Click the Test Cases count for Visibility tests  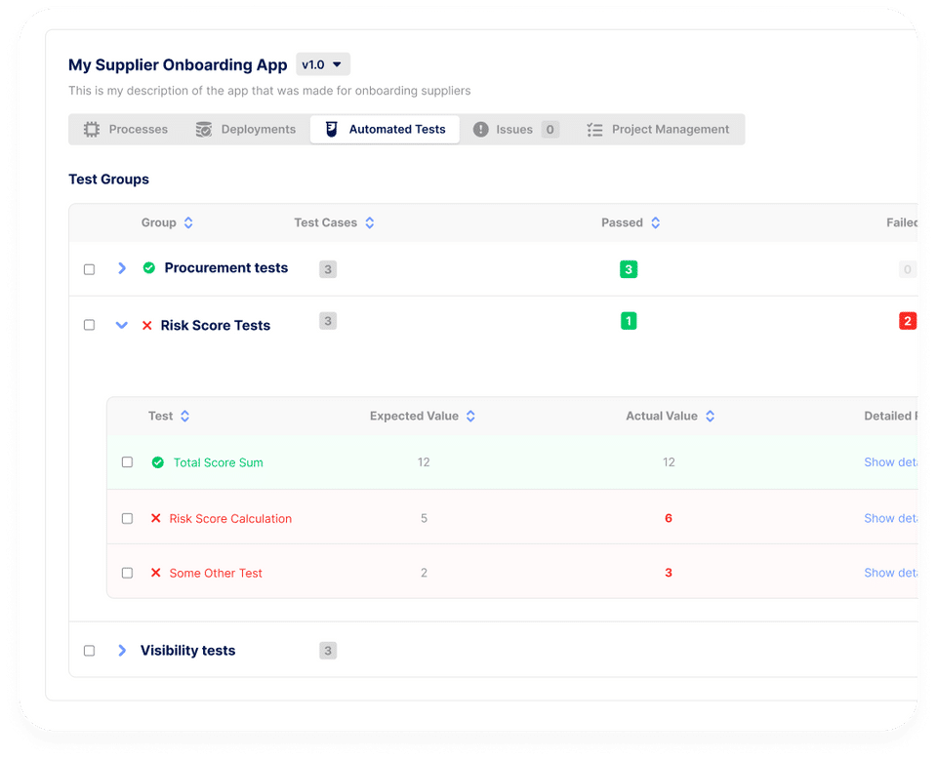pyautogui.click(x=328, y=651)
